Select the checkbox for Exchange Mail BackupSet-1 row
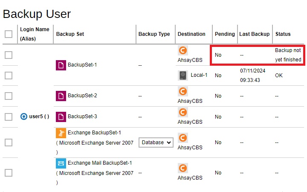 9,173
